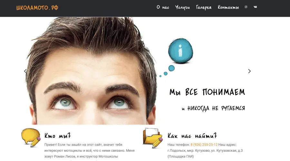Viewport: 290px width, 161px height.
Task: Click the МЫ ВСЕ ПОНИМАЕМ slide headline
Action: tap(207, 92)
